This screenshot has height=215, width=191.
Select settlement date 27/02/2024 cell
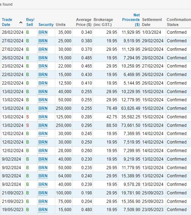153,66
